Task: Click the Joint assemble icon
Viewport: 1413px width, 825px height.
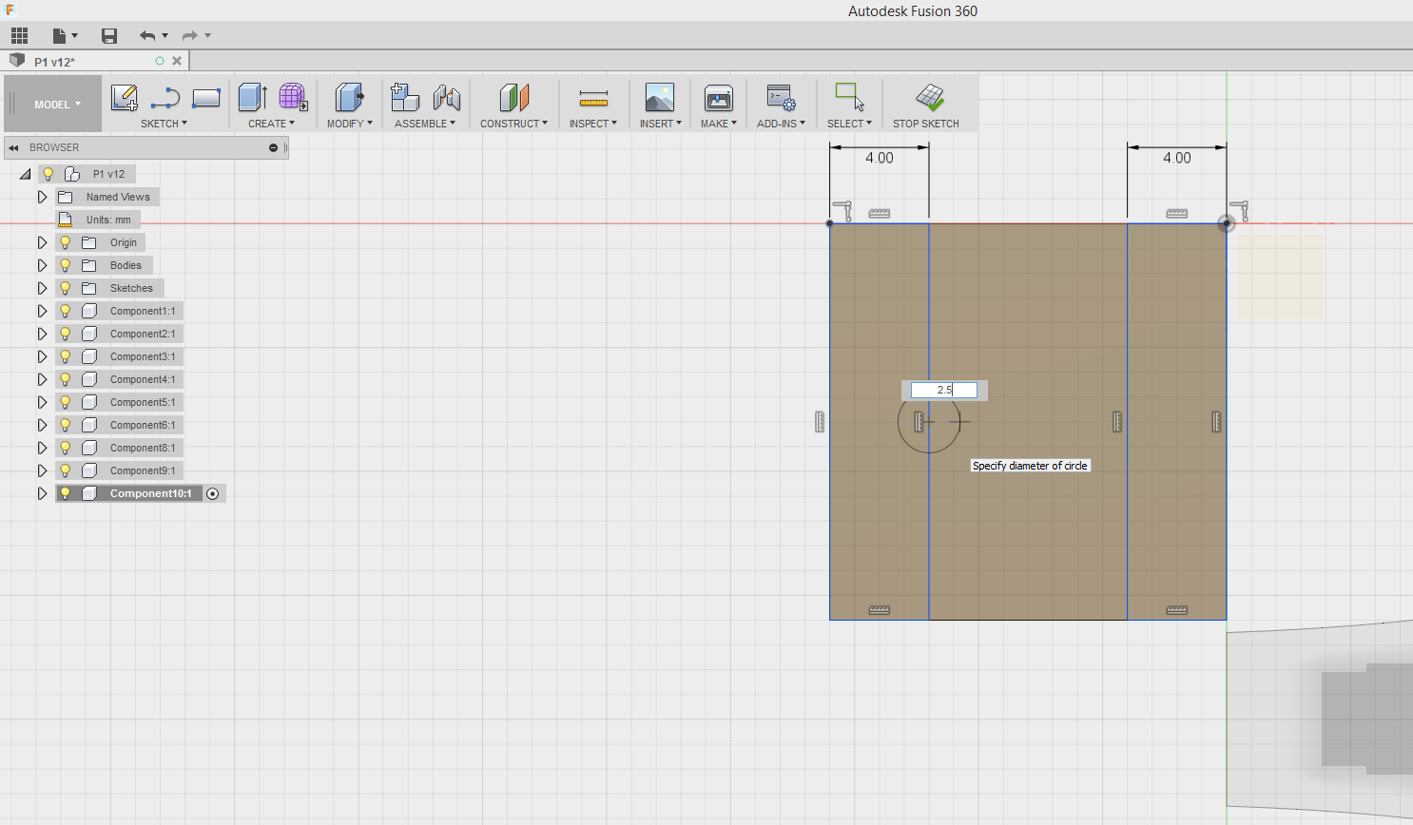Action: pyautogui.click(x=446, y=97)
